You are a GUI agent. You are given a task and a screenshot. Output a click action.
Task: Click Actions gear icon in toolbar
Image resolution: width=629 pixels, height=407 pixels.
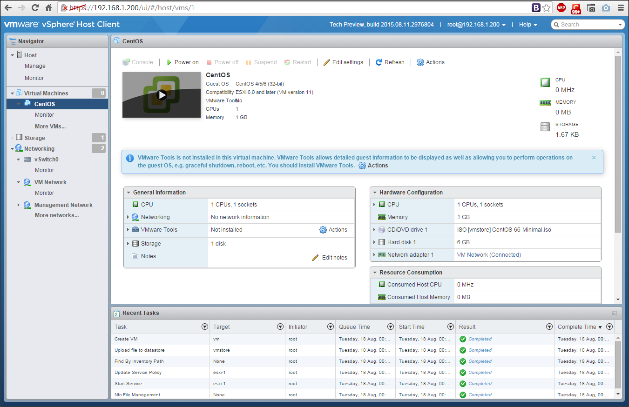click(420, 62)
